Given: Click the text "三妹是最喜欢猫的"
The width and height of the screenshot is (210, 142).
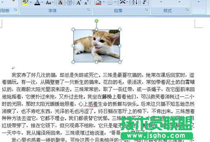Looking at the screenshot, I should click(x=122, y=75).
